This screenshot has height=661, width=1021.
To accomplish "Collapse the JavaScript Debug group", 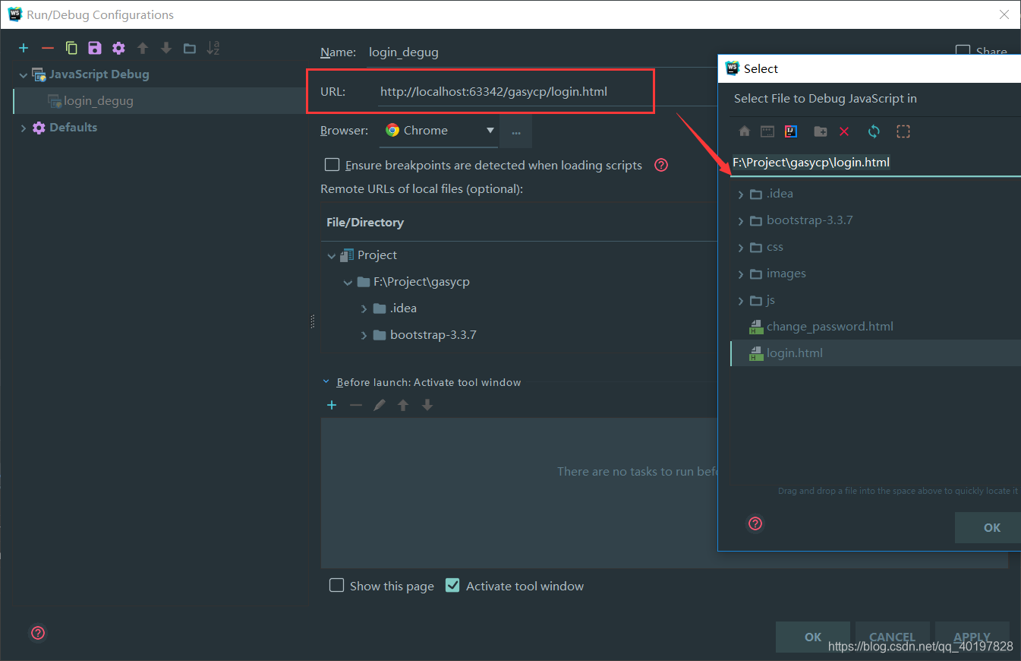I will click(23, 74).
